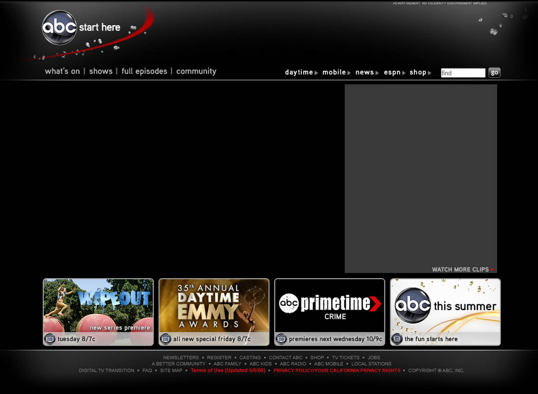Open the TV Tickets footer link
Image resolution: width=538 pixels, height=394 pixels.
pyautogui.click(x=345, y=357)
